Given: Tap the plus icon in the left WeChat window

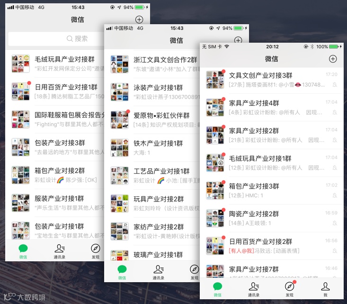Looking at the screenshot, I should 139,19.
